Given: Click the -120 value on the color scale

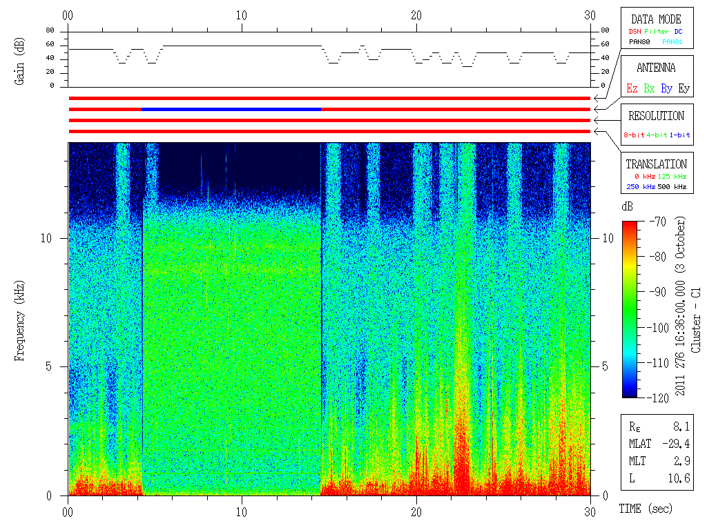Looking at the screenshot, I should coord(659,398).
